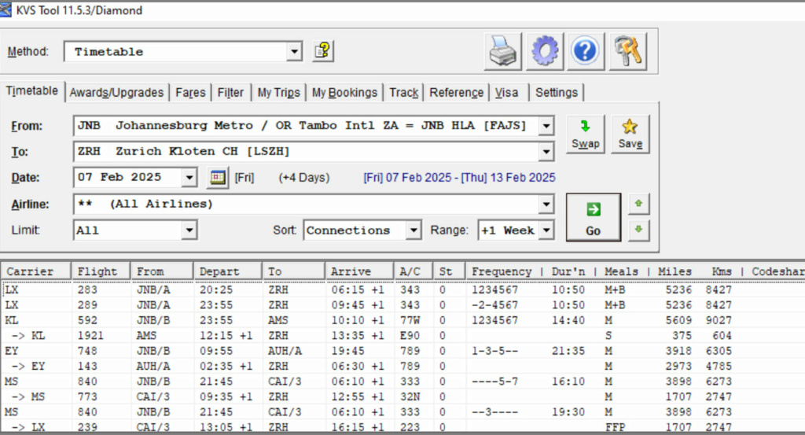Expand the From airport dropdown
The image size is (805, 435).
point(546,126)
